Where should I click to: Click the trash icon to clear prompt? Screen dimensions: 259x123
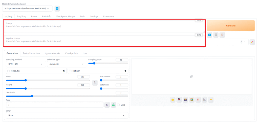pyautogui.click(x=216, y=35)
